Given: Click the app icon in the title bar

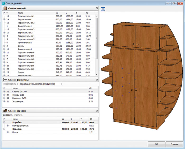Looking at the screenshot, I should (3, 3).
